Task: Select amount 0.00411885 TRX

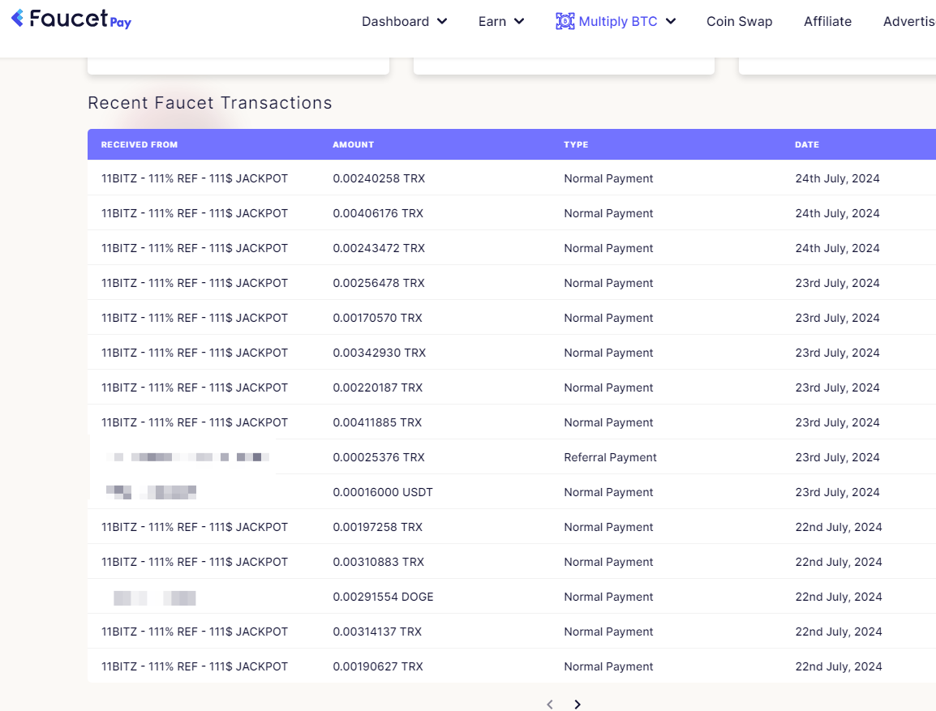Action: 377,422
